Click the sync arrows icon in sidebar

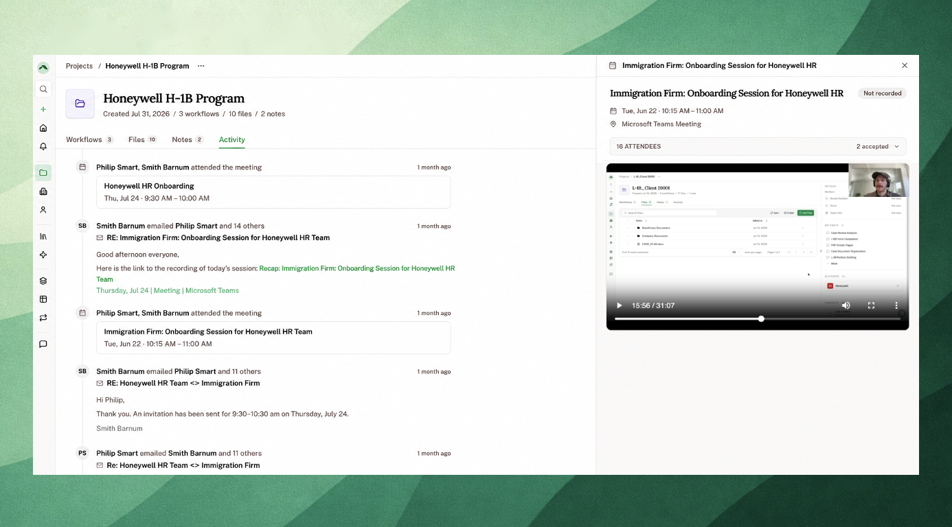click(43, 318)
